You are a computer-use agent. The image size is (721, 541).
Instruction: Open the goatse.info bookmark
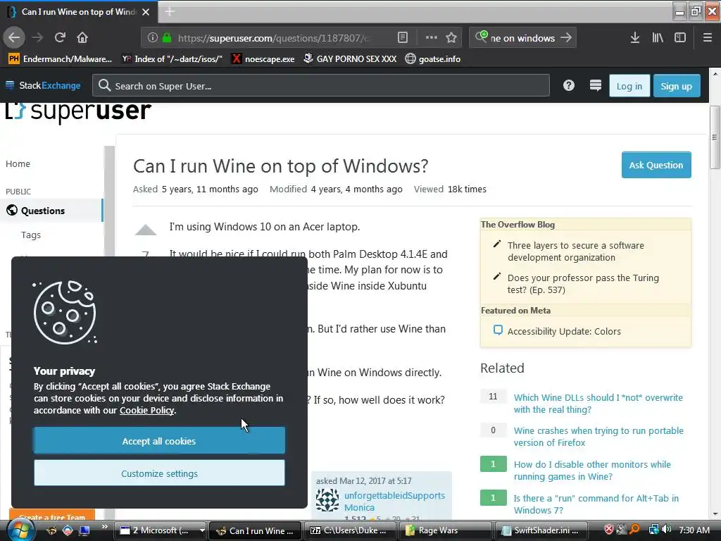(433, 59)
